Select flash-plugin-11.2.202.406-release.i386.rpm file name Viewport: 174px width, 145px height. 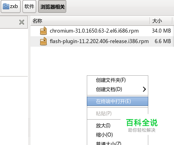99,41
